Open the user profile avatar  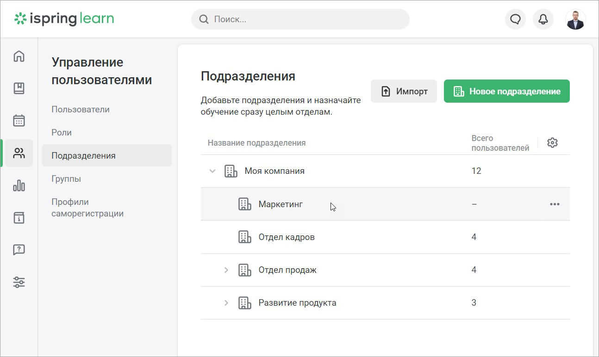click(x=575, y=19)
